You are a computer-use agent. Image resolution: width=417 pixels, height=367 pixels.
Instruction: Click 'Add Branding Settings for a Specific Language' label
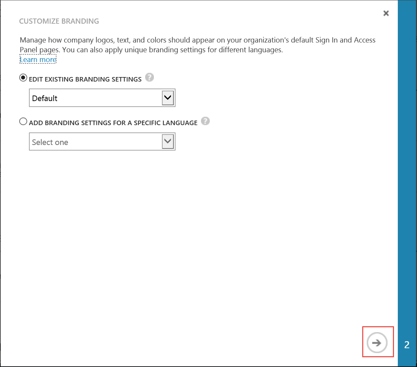pyautogui.click(x=113, y=123)
